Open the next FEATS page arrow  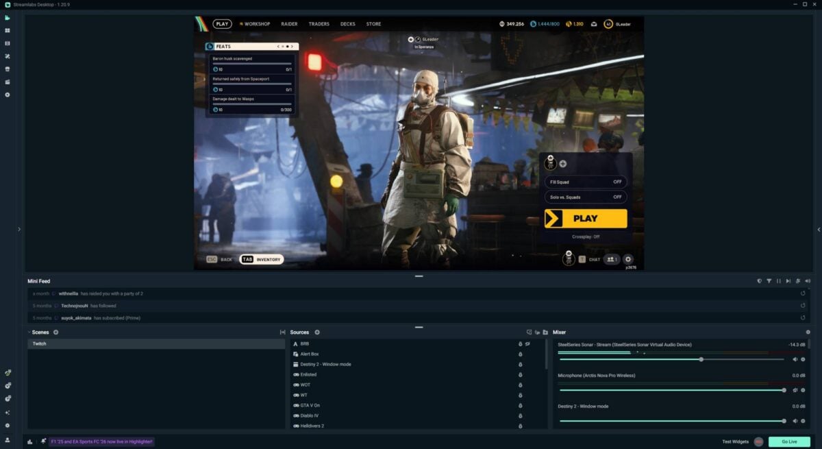pos(293,46)
